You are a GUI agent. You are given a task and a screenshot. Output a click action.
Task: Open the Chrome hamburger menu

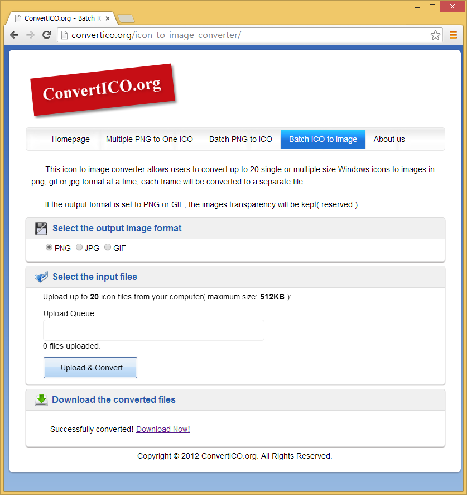coord(453,35)
